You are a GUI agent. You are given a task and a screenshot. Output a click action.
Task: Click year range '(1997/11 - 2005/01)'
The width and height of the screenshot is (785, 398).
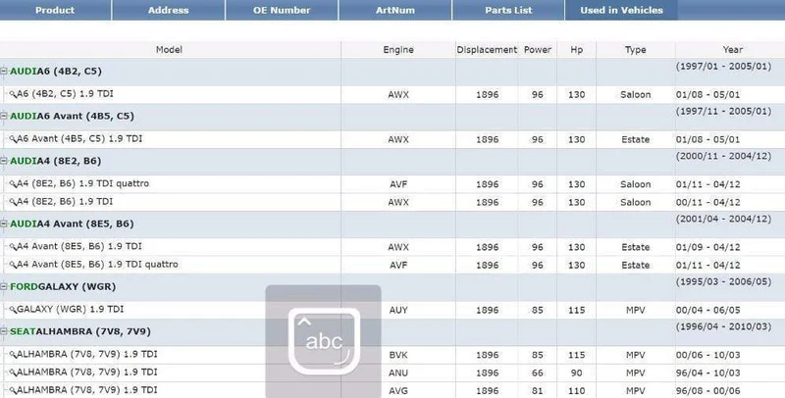click(723, 111)
